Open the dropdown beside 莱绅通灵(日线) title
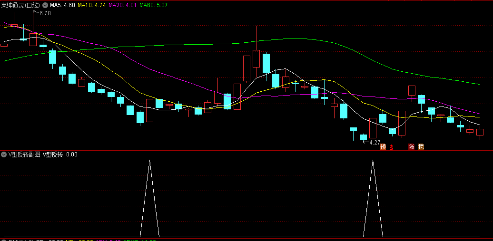 coord(45,5)
